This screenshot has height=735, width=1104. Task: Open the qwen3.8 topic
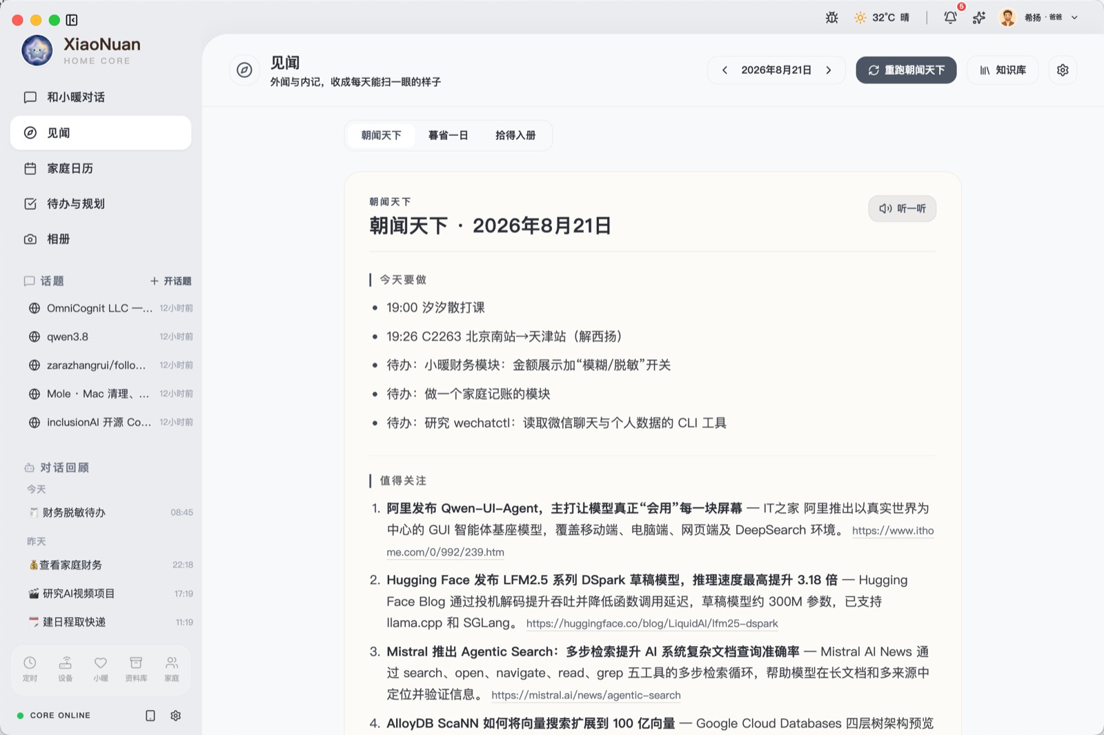click(110, 336)
